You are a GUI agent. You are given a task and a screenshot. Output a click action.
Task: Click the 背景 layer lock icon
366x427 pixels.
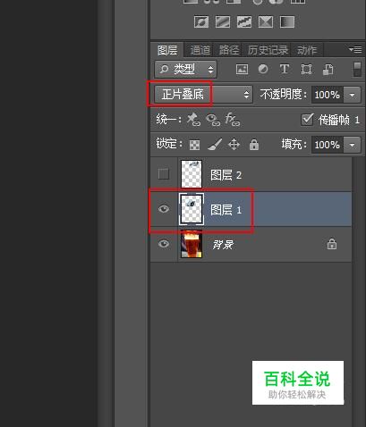coord(332,244)
